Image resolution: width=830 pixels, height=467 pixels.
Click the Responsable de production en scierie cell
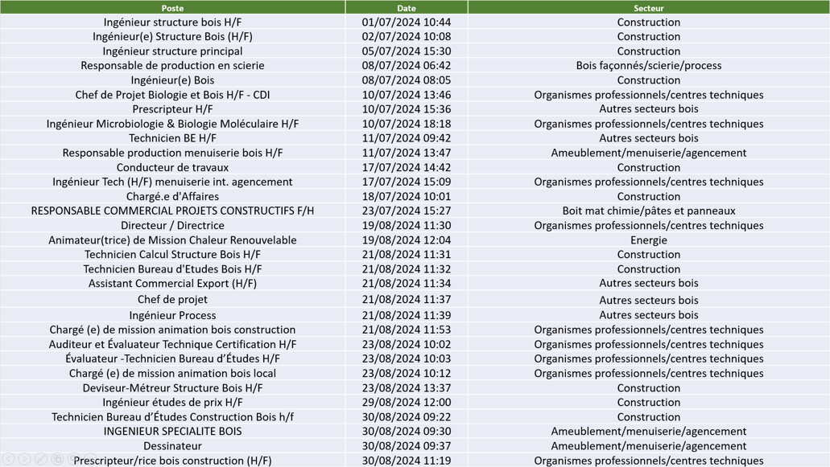click(x=172, y=65)
